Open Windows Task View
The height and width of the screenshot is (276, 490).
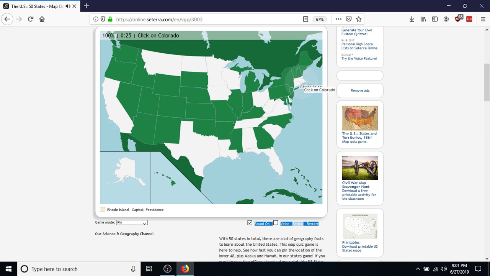pos(149,269)
